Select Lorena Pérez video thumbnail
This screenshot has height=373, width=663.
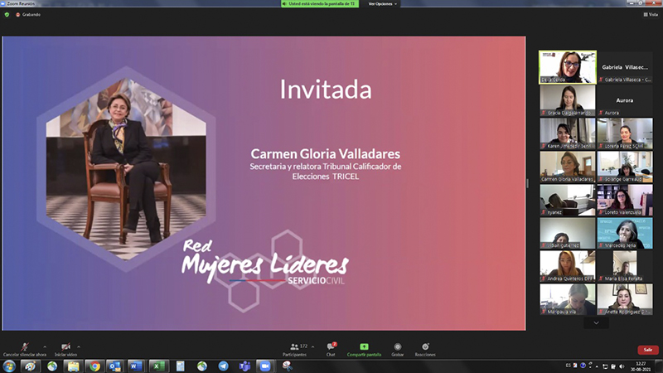[625, 133]
